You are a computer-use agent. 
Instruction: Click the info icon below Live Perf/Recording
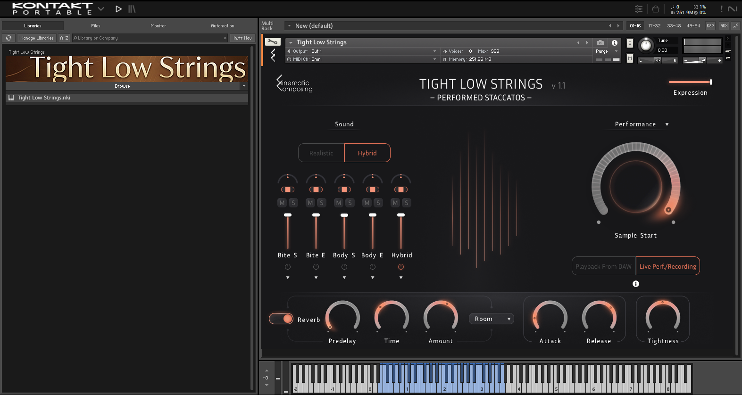coord(635,284)
